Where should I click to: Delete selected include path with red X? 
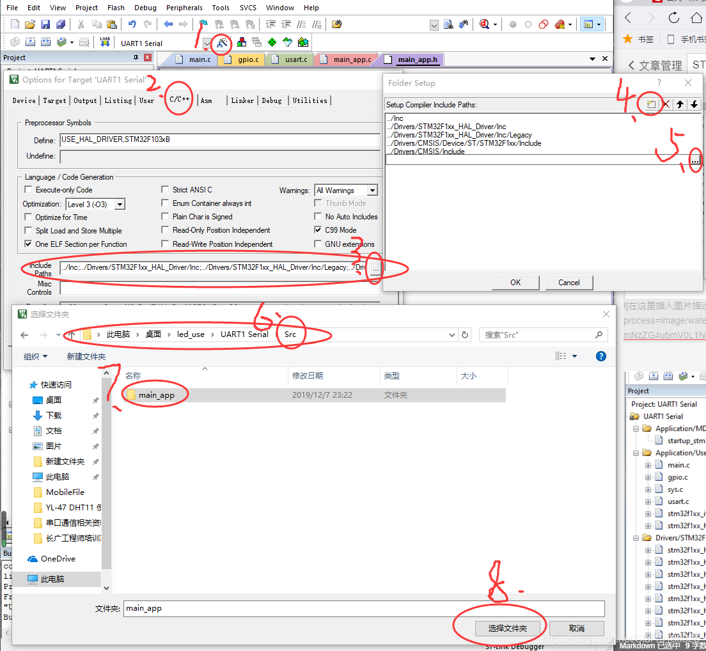(666, 104)
